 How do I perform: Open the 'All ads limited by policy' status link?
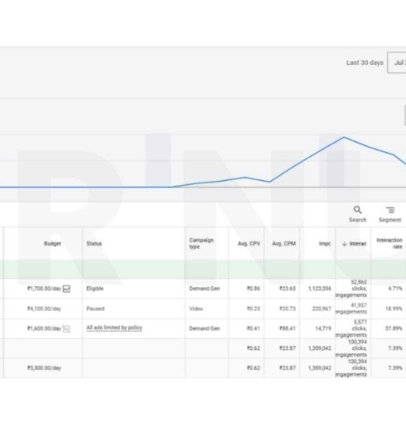click(114, 328)
